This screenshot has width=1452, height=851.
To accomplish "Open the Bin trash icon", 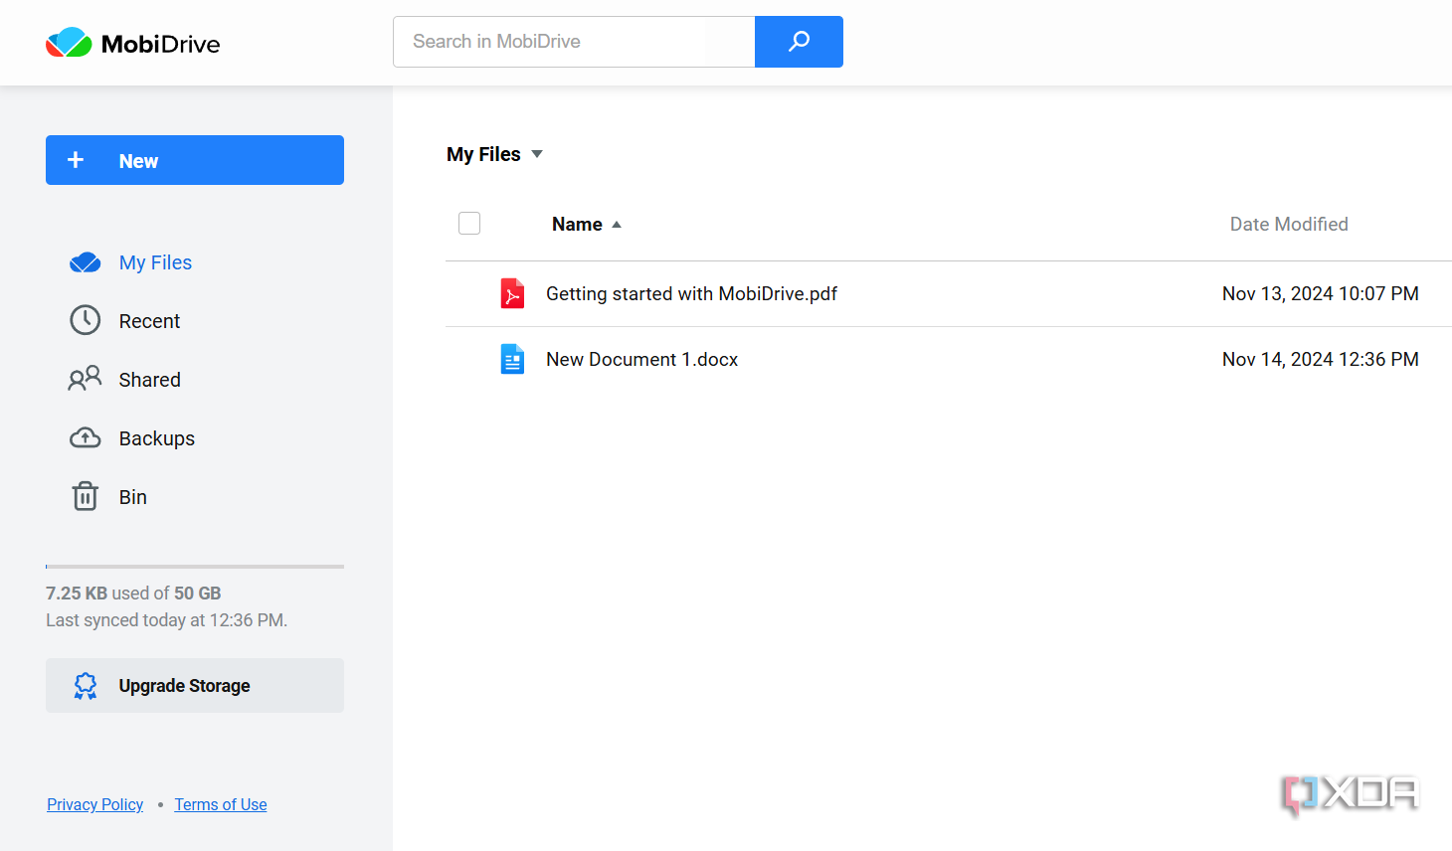I will 86,496.
